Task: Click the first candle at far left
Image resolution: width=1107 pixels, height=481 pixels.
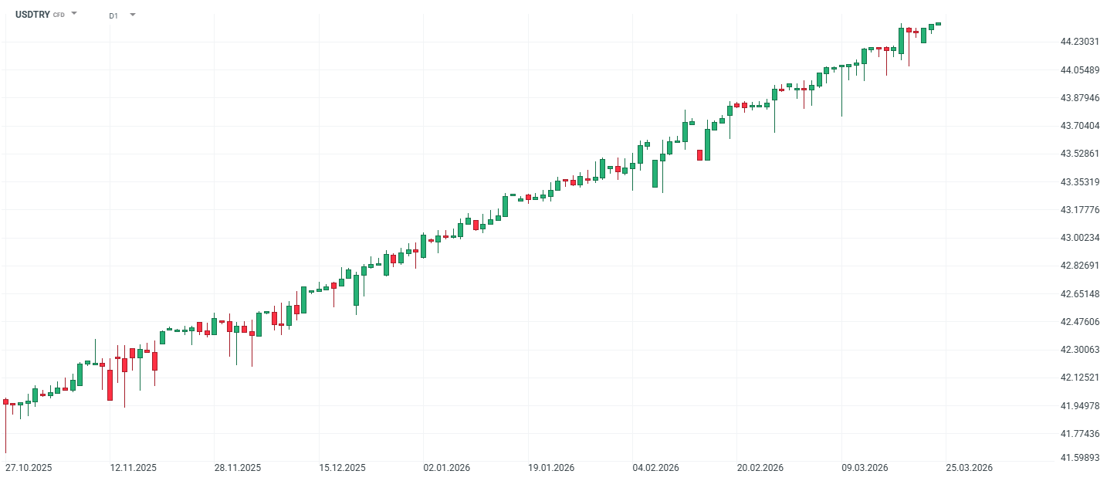Action: point(5,401)
